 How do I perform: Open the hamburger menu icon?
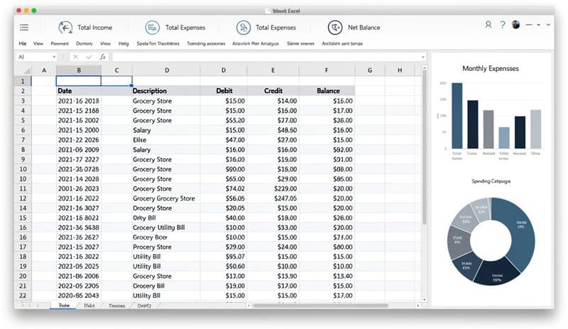(x=24, y=28)
